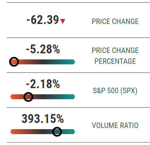The height and width of the screenshot is (145, 150).
Task: Click teal end of Volume Ratio bar
Action: [x=72, y=131]
